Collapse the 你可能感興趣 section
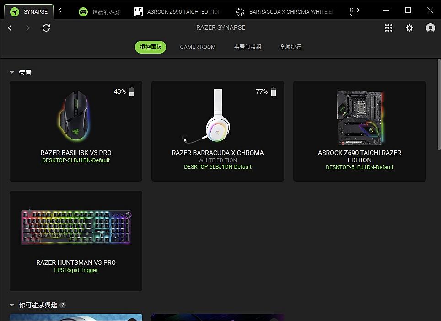The image size is (441, 321). pos(12,305)
